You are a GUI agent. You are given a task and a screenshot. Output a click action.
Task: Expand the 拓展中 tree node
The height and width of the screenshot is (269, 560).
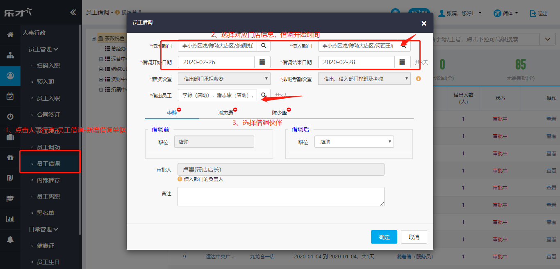101,90
